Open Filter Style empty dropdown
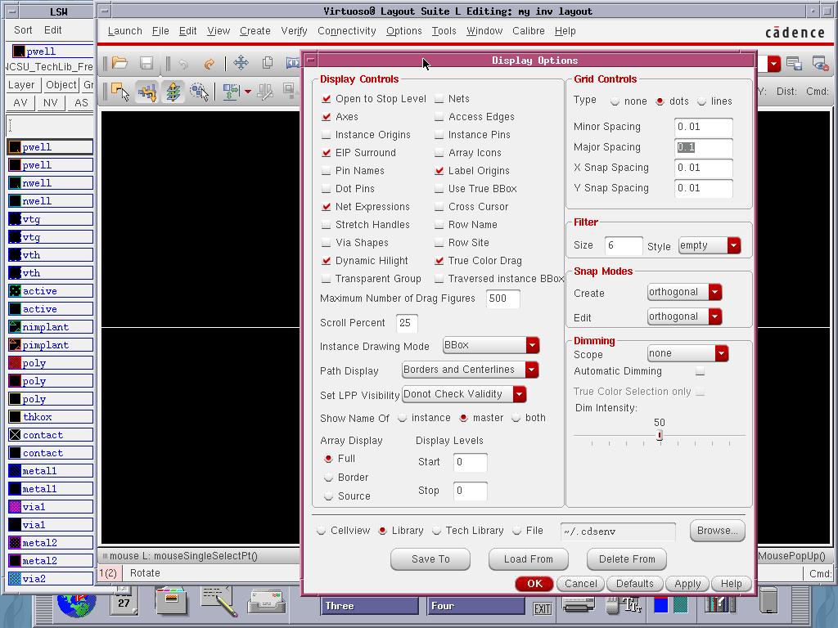 [x=710, y=245]
